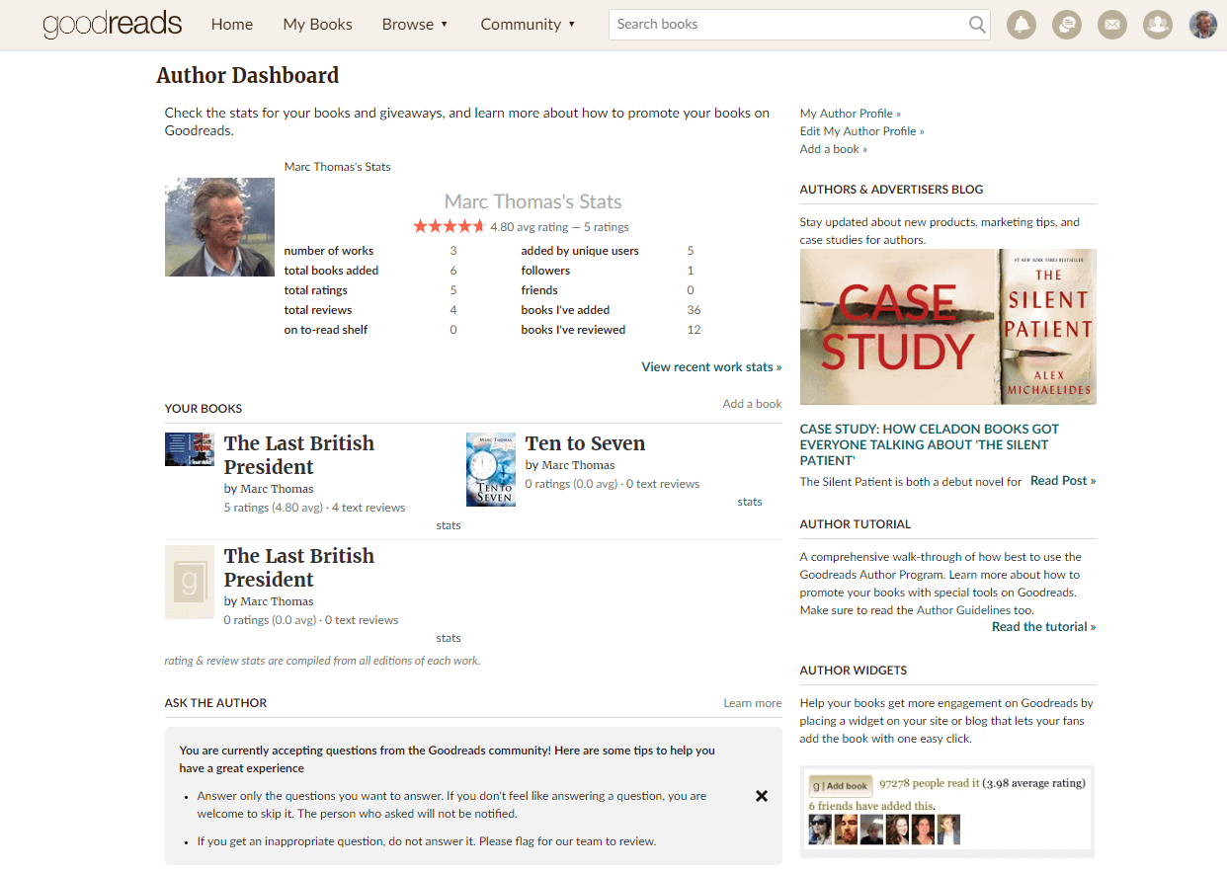The width and height of the screenshot is (1227, 871).
Task: Click the books I've reviewed value 12
Action: (694, 330)
